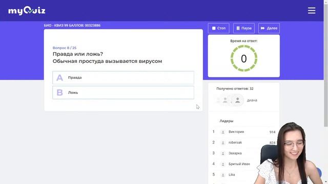Open the hamburger menu icon
The image size is (328, 184).
[312, 10]
